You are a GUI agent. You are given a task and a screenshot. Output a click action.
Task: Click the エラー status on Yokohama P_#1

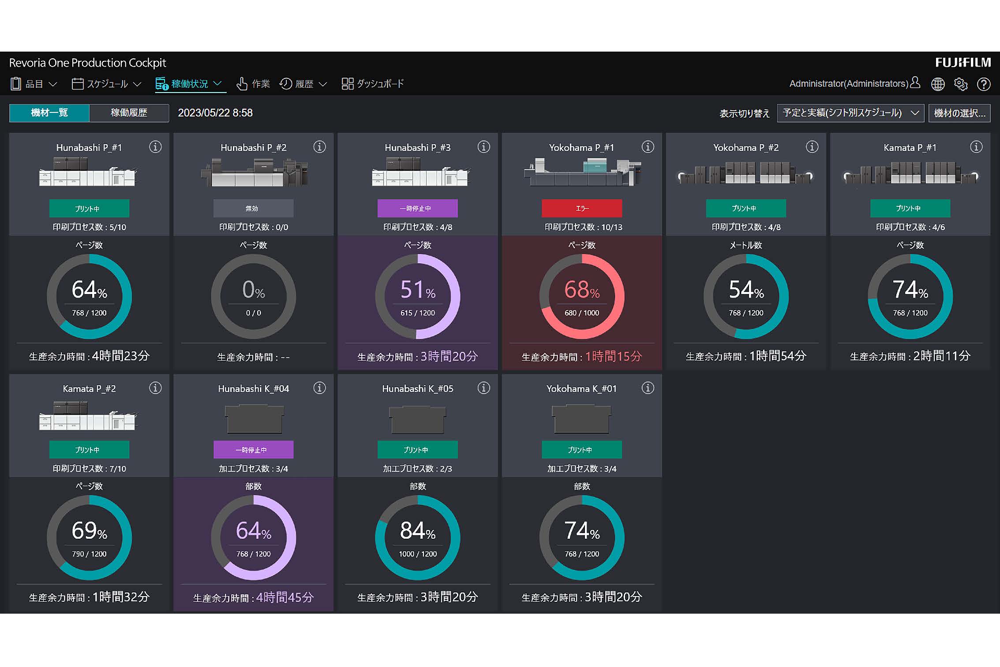581,208
